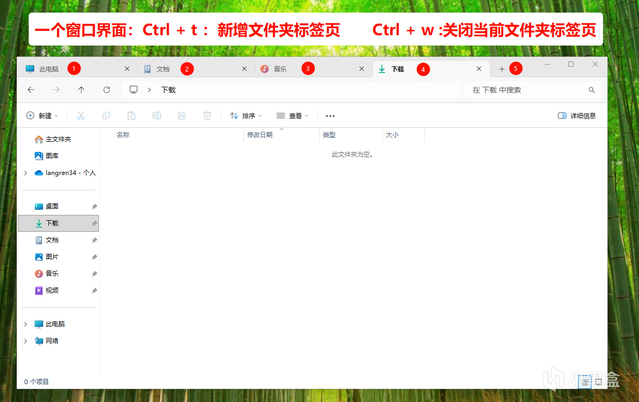
Task: Go back with the left arrow button
Action: (31, 90)
